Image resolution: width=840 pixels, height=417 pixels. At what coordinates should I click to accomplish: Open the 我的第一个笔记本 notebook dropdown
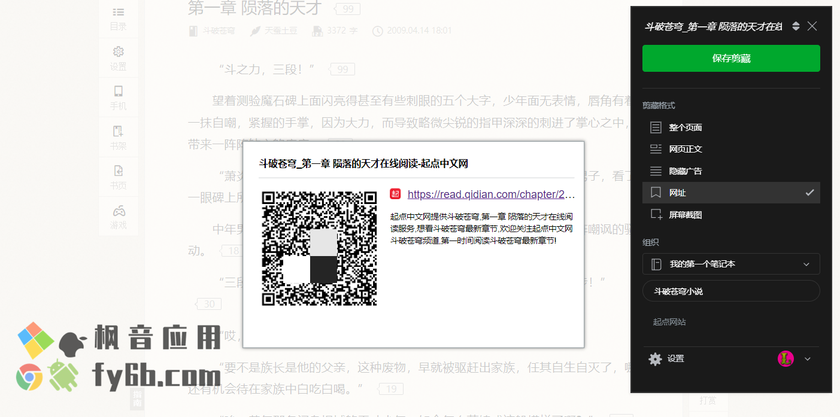pyautogui.click(x=731, y=264)
